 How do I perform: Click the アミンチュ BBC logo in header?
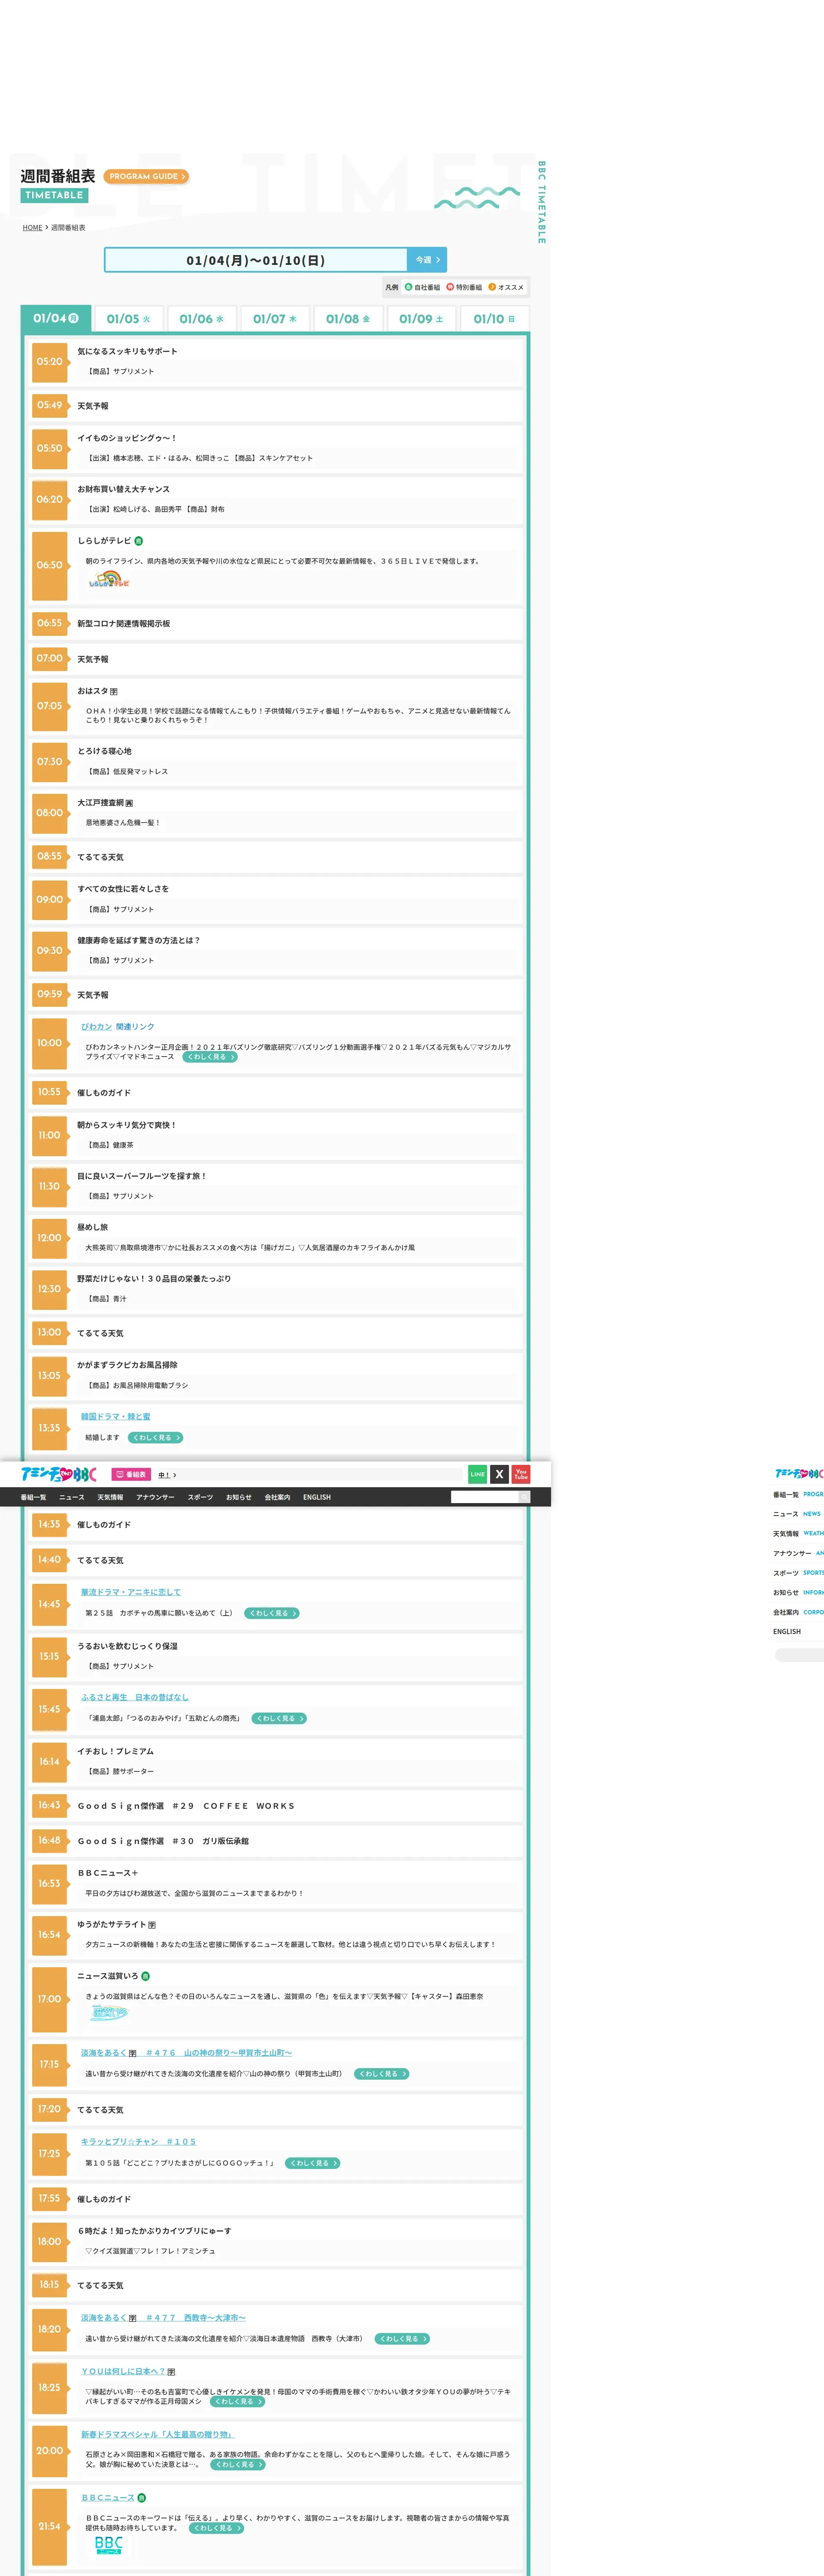point(58,1474)
